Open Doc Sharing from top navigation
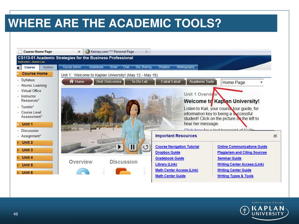 tap(144, 67)
